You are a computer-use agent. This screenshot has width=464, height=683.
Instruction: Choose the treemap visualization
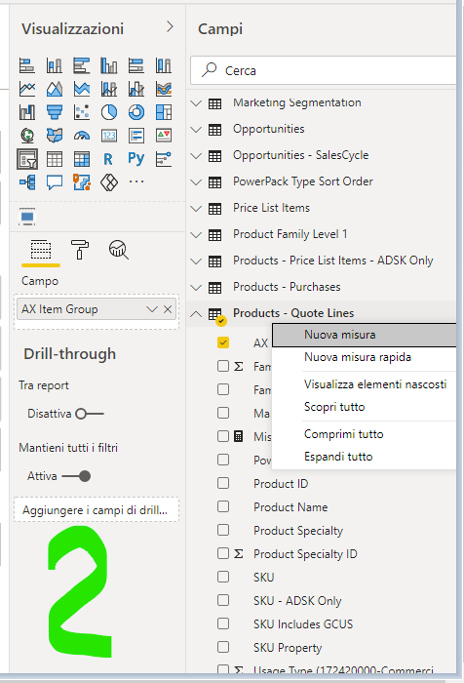click(164, 112)
